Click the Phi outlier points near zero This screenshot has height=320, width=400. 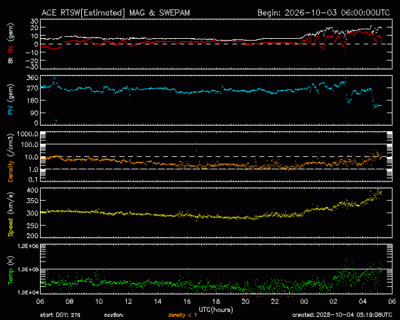coord(55,122)
